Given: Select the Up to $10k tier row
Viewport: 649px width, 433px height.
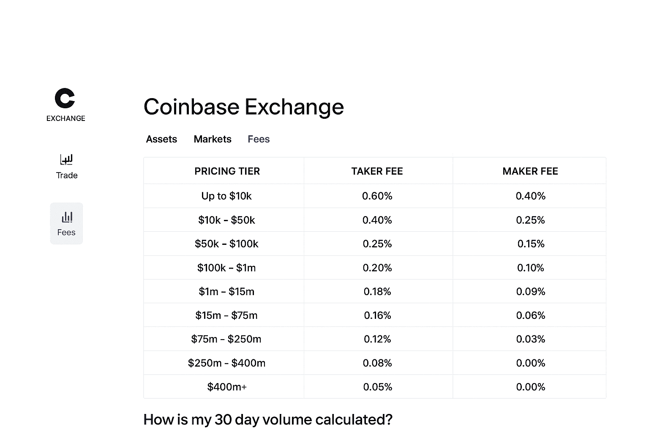Looking at the screenshot, I should point(226,196).
